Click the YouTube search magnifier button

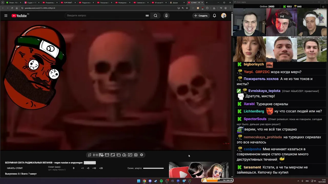[156, 16]
